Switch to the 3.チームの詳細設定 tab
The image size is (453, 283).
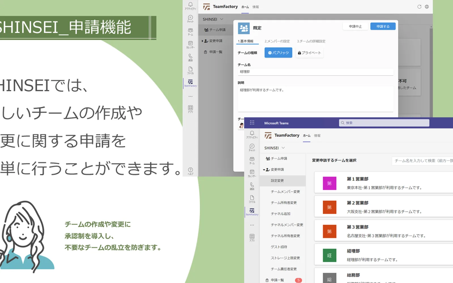(x=311, y=41)
